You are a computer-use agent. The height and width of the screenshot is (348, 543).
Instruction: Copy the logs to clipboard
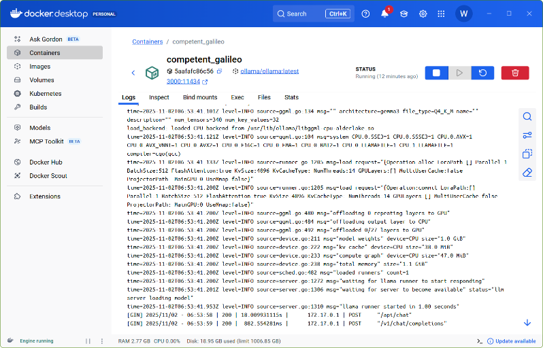click(x=527, y=154)
